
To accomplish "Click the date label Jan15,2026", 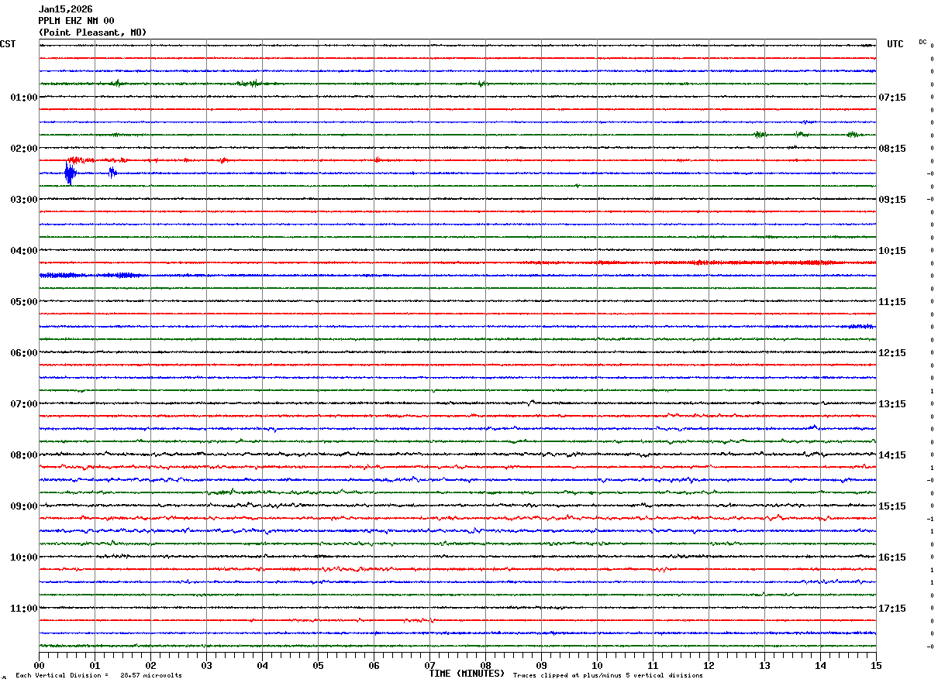I will click(66, 9).
